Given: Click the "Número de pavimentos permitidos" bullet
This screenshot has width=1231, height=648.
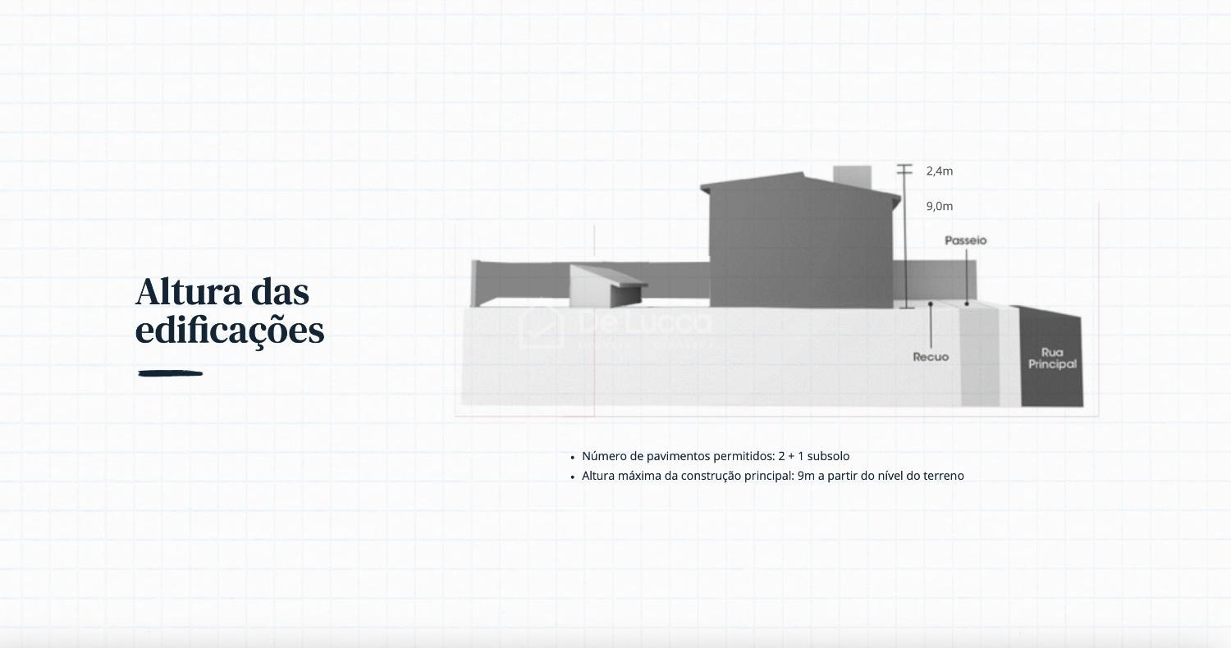Looking at the screenshot, I should click(x=715, y=456).
